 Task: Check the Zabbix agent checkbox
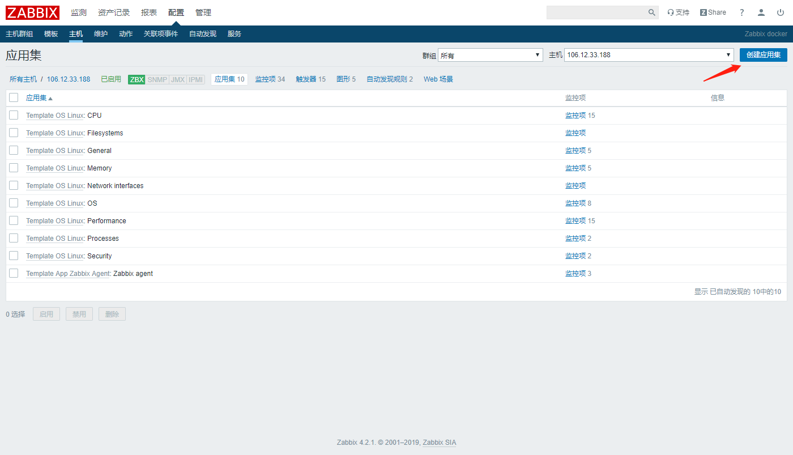14,273
